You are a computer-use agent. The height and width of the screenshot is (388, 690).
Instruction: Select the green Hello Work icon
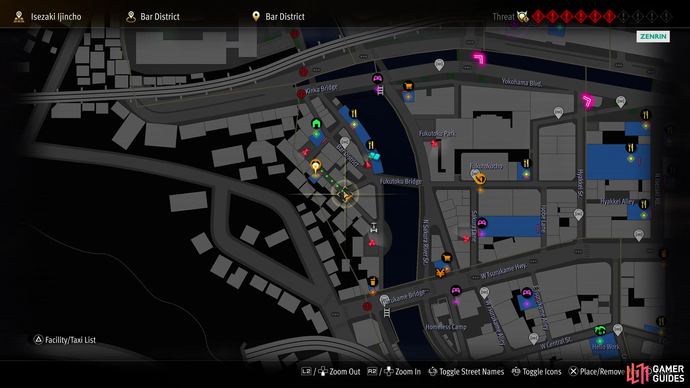pyautogui.click(x=600, y=330)
